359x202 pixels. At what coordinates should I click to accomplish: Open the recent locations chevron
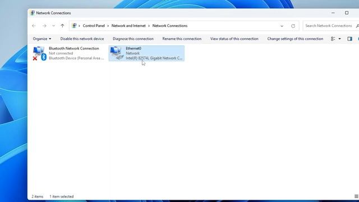53,26
